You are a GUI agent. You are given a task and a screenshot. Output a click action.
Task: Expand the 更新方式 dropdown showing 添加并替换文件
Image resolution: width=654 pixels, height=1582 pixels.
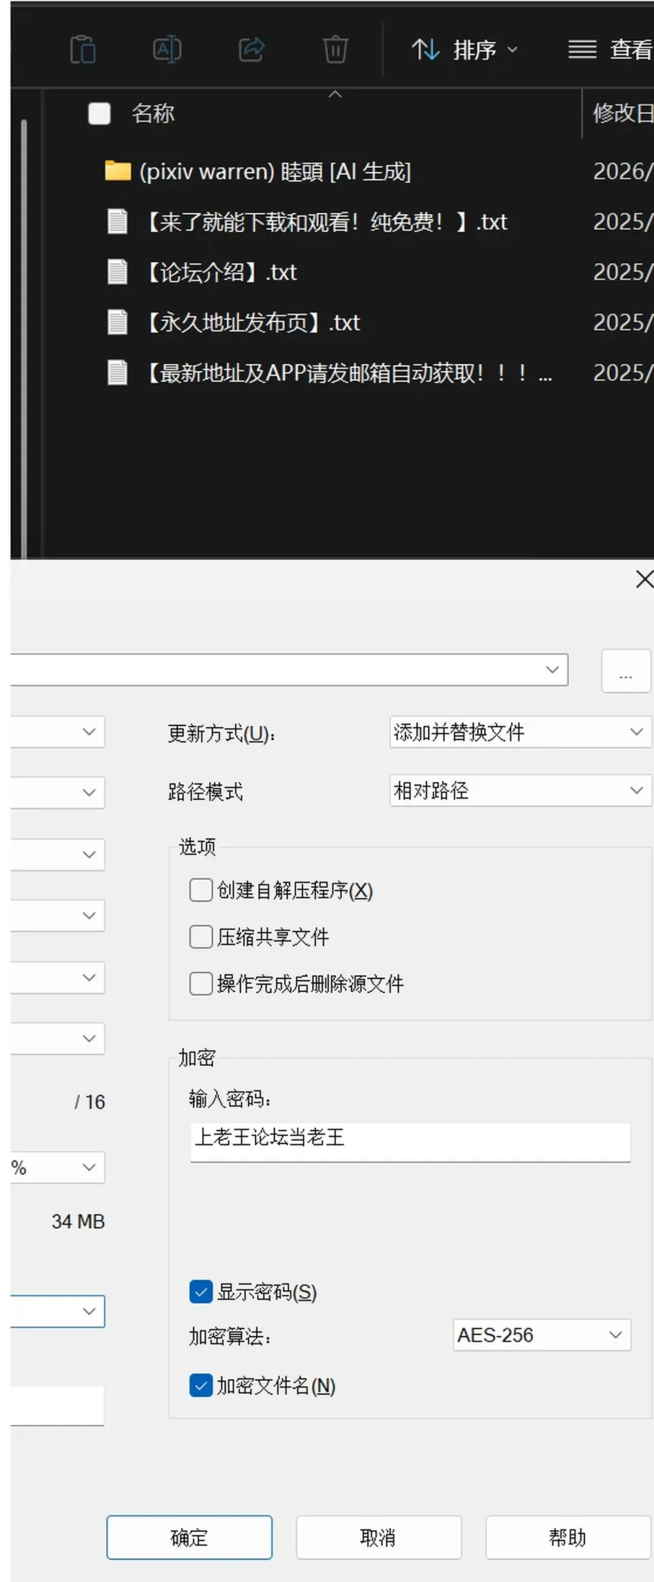[520, 732]
